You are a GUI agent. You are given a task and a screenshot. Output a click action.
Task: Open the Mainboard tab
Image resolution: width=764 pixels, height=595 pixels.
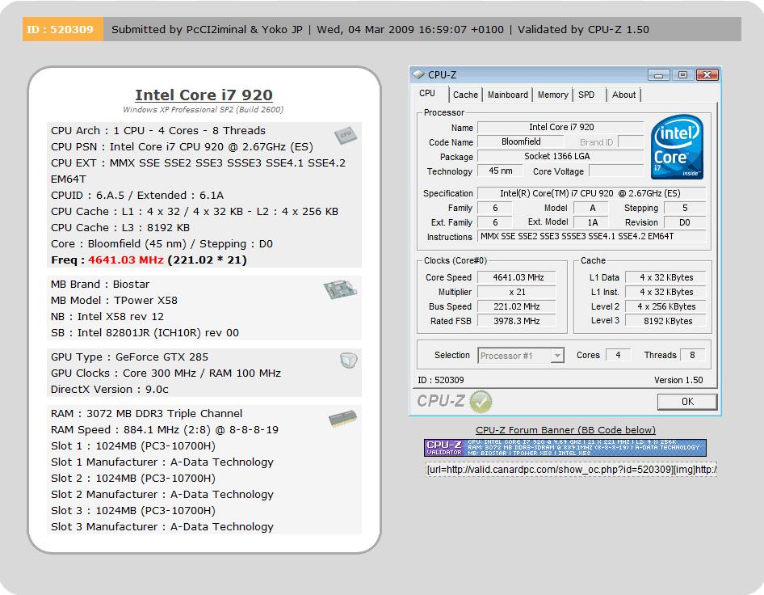pos(508,95)
